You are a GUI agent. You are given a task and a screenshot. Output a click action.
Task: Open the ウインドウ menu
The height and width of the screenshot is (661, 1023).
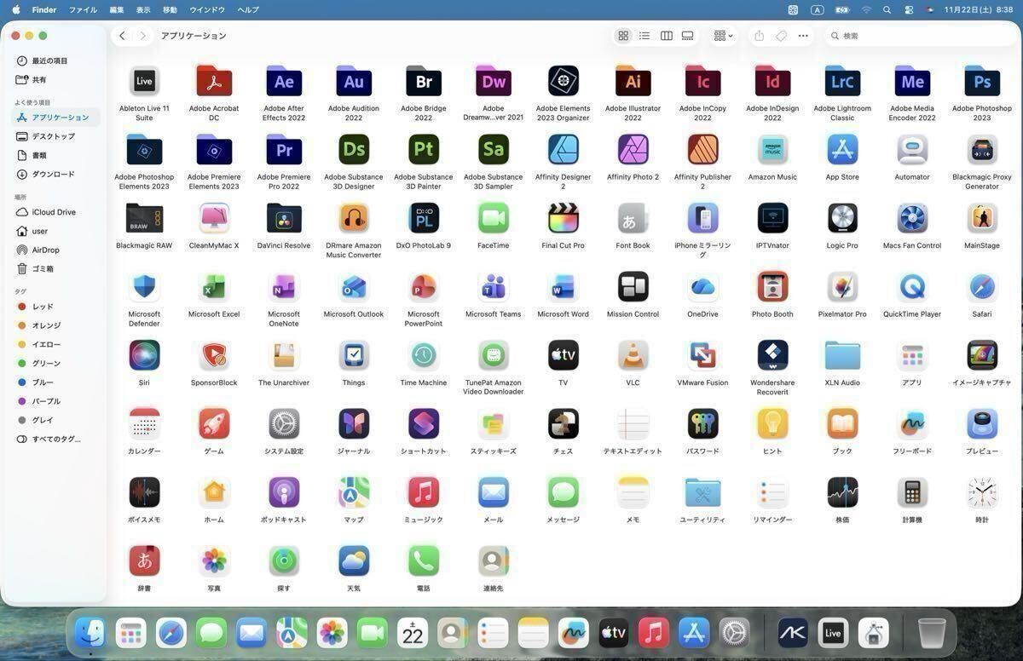207,9
